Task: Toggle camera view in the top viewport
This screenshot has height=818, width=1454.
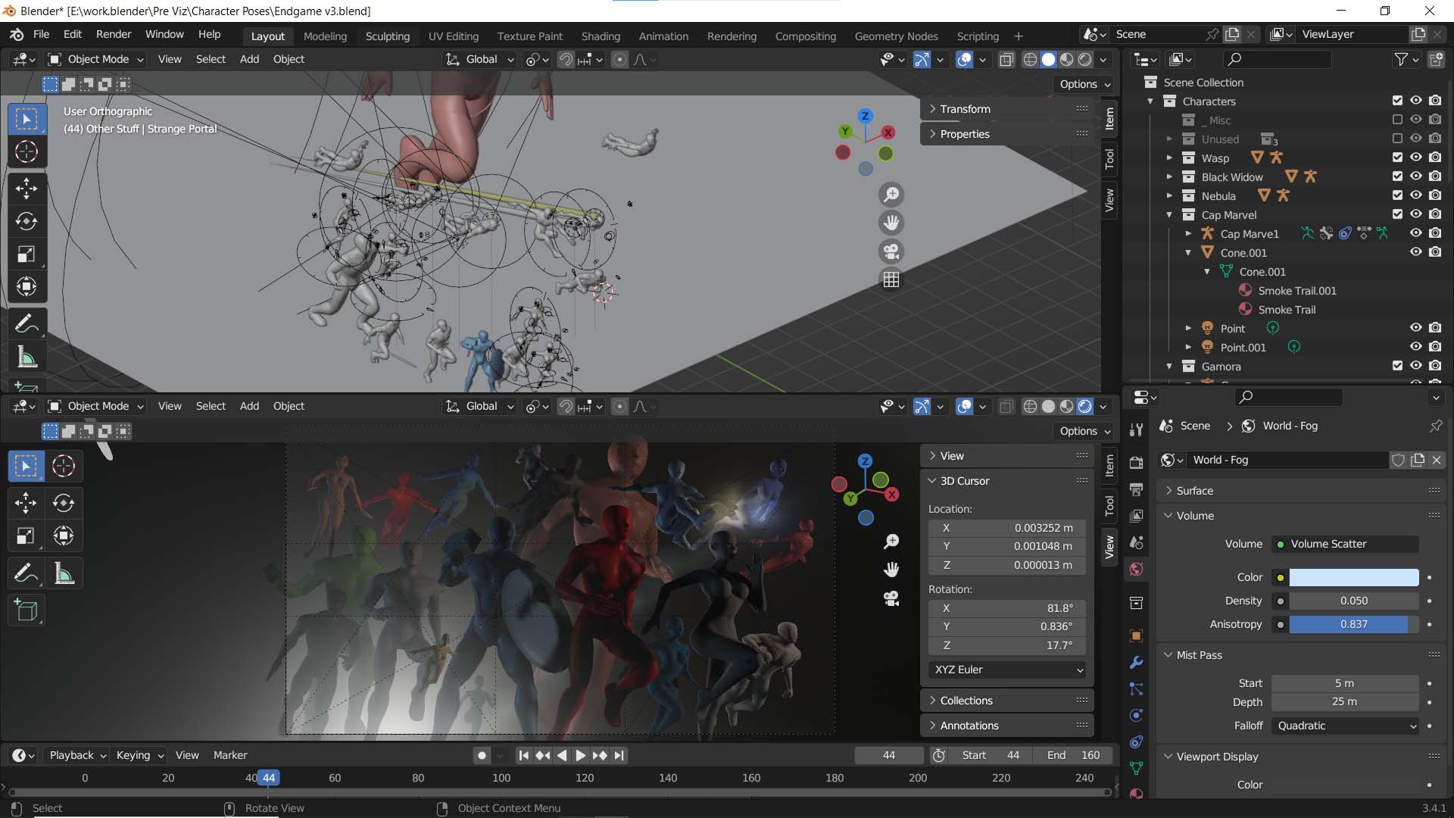Action: coord(891,251)
